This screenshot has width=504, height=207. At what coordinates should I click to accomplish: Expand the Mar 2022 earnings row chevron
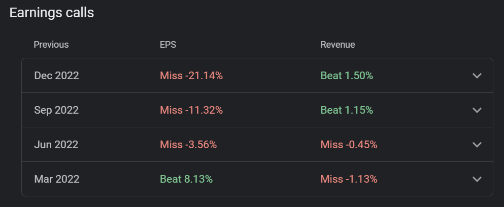(x=477, y=179)
